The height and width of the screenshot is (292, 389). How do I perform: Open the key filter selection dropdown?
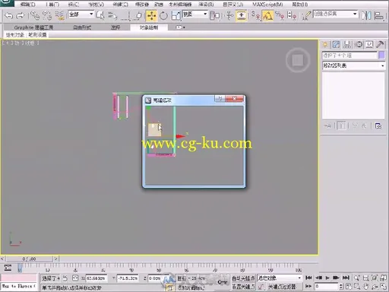coord(280,278)
